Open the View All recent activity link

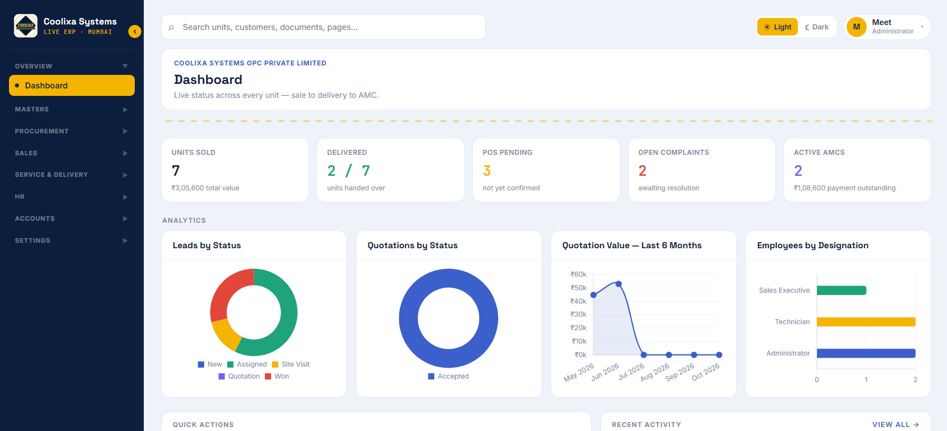(x=896, y=425)
